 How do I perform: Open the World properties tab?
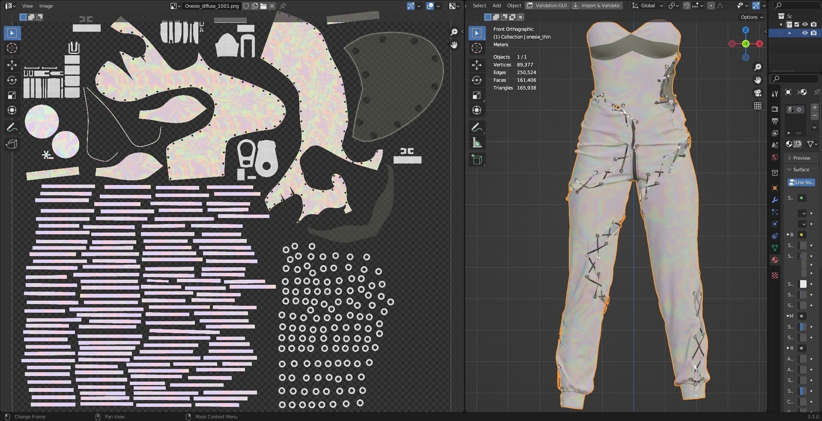coord(775,157)
